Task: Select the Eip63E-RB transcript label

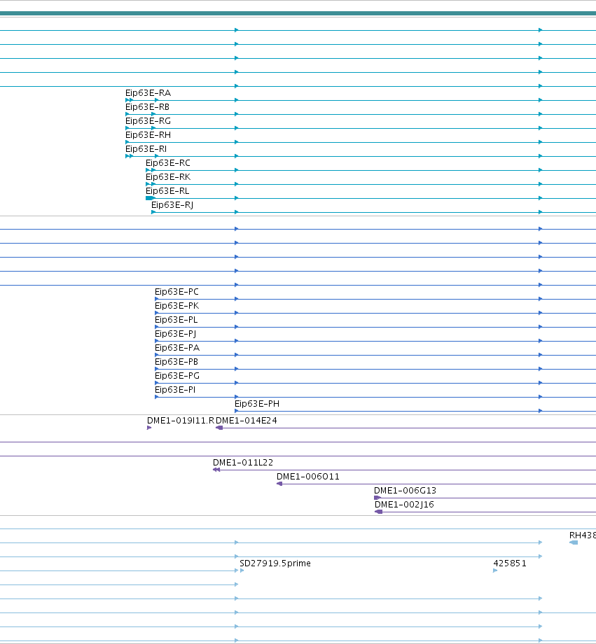Action: (147, 107)
